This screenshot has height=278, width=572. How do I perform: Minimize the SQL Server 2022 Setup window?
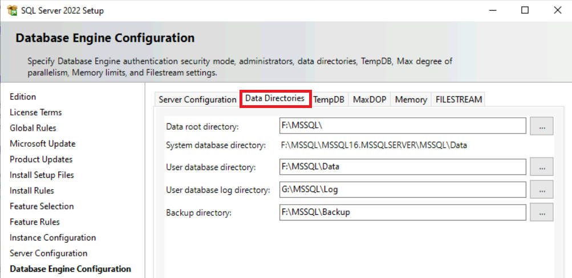point(492,10)
